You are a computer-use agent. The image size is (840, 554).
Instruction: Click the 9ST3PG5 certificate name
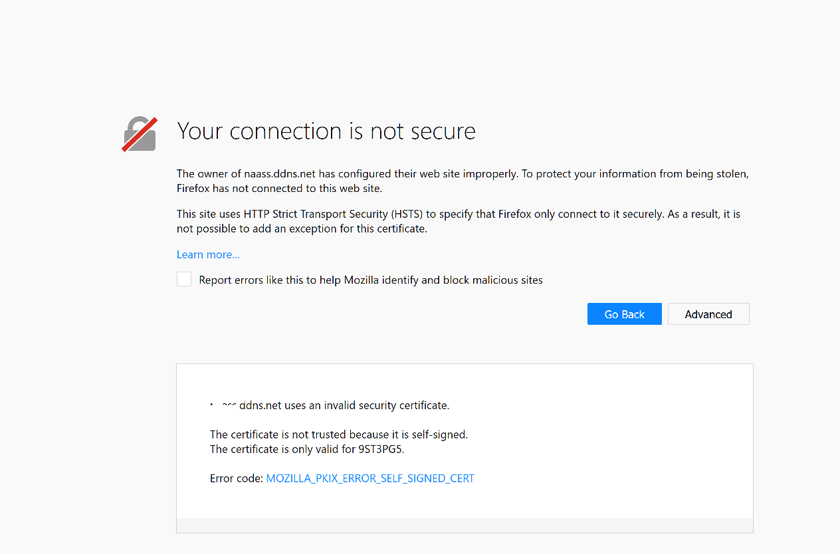[x=381, y=449]
